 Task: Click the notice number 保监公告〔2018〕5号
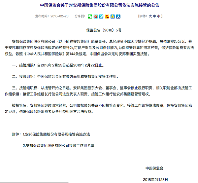104,30
